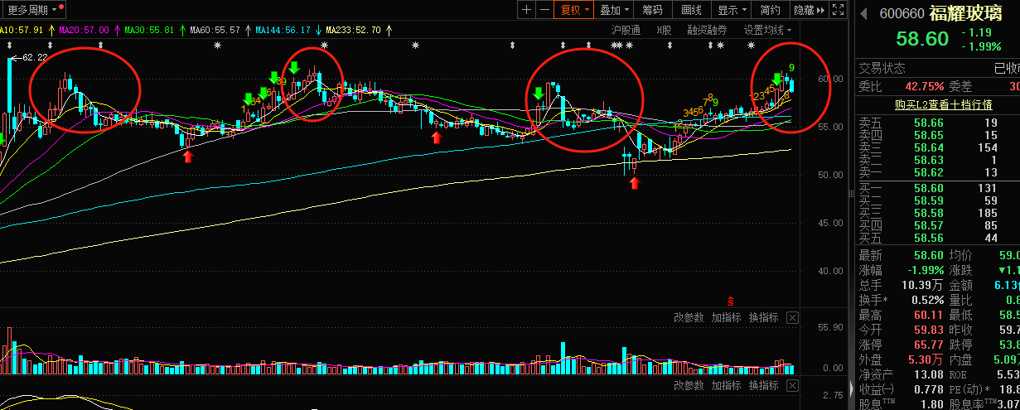Viewport: 1020px width, 410px height.
Task: Click the 买五 price 58.56
Action: 929,238
